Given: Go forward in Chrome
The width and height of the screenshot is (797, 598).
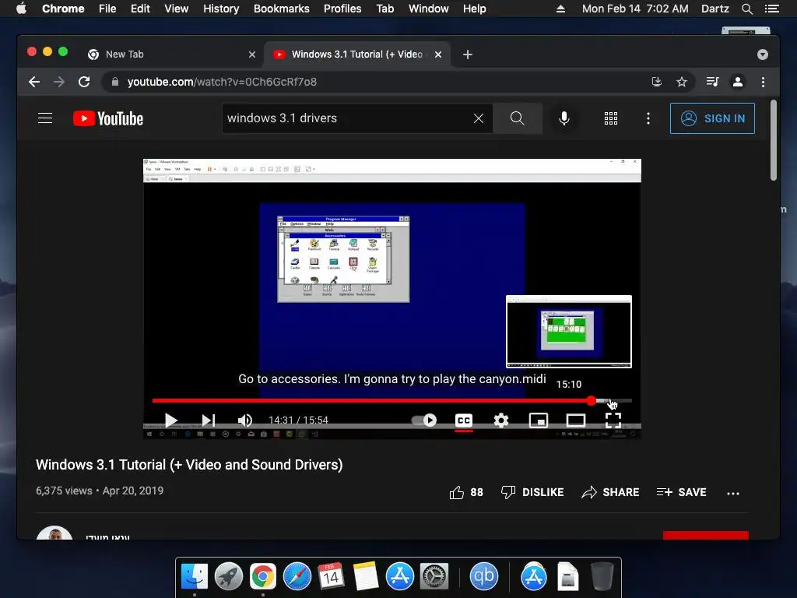Looking at the screenshot, I should pyautogui.click(x=59, y=82).
